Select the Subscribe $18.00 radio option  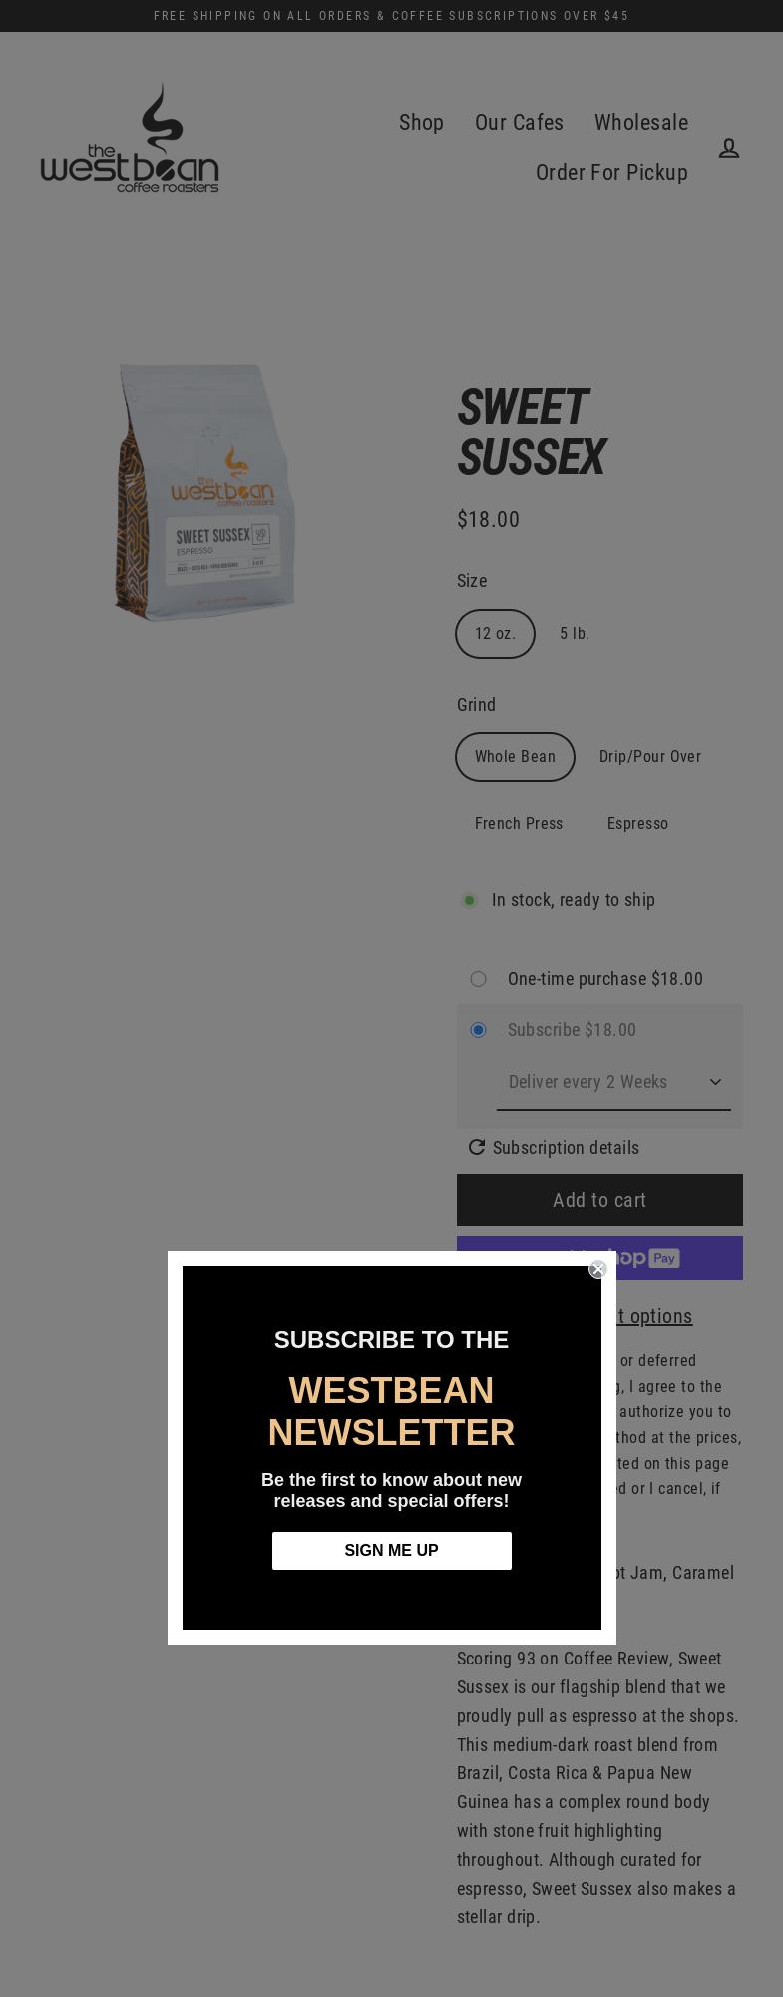478,1030
